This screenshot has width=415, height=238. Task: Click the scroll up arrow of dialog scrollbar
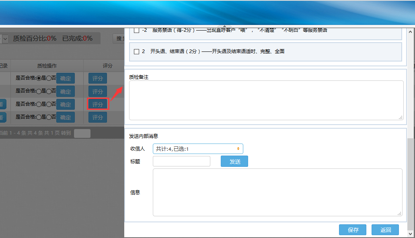pos(411,31)
